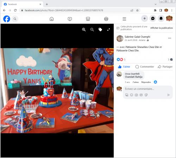
Task: Select the Facebook browser tab
Action: pos(22,4)
